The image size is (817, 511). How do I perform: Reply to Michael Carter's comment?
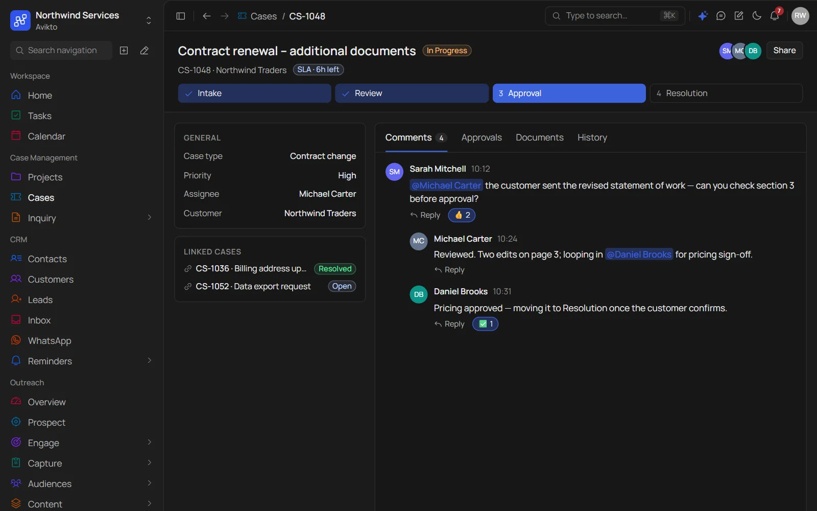pos(449,270)
